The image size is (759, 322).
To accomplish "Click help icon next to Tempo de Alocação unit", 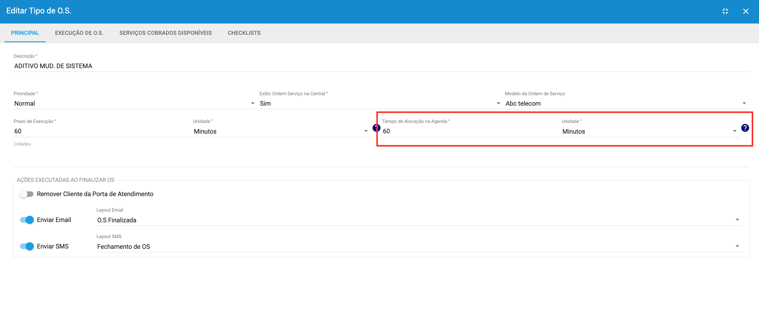I will (x=745, y=128).
